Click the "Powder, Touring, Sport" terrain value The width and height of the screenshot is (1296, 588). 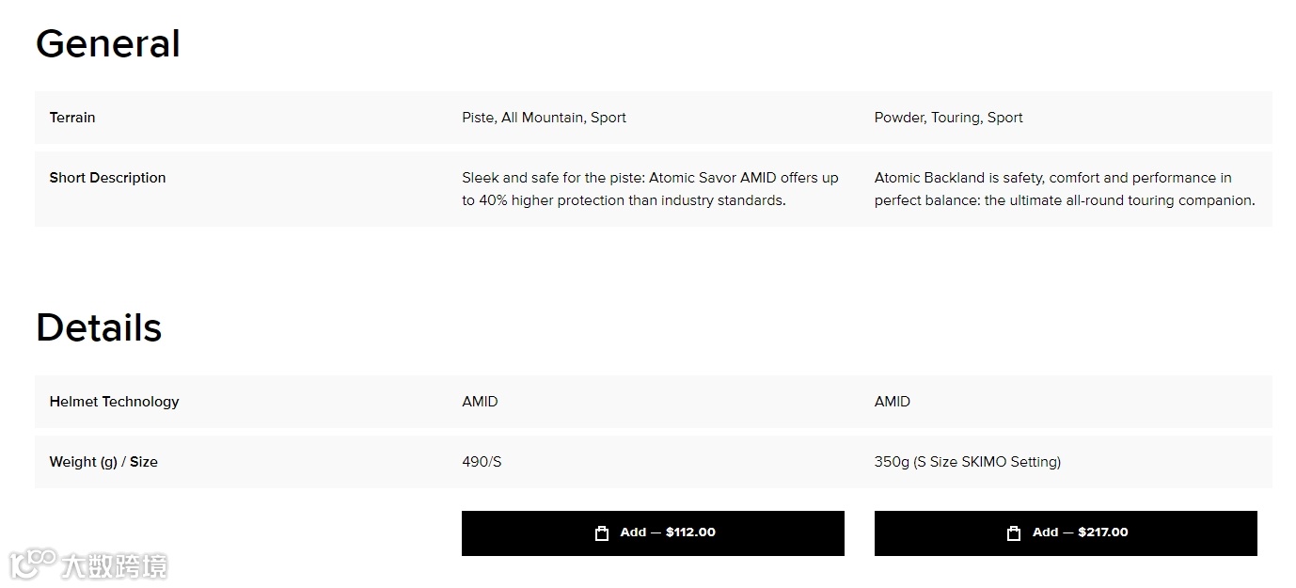948,118
